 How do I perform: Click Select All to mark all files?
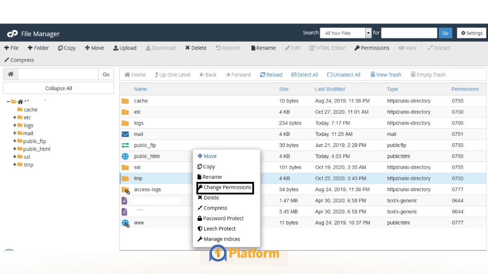(305, 75)
